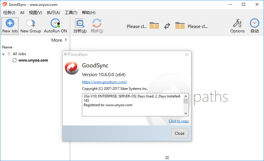
Task: Browse the right folder with question mark
Action: pyautogui.click(x=180, y=26)
